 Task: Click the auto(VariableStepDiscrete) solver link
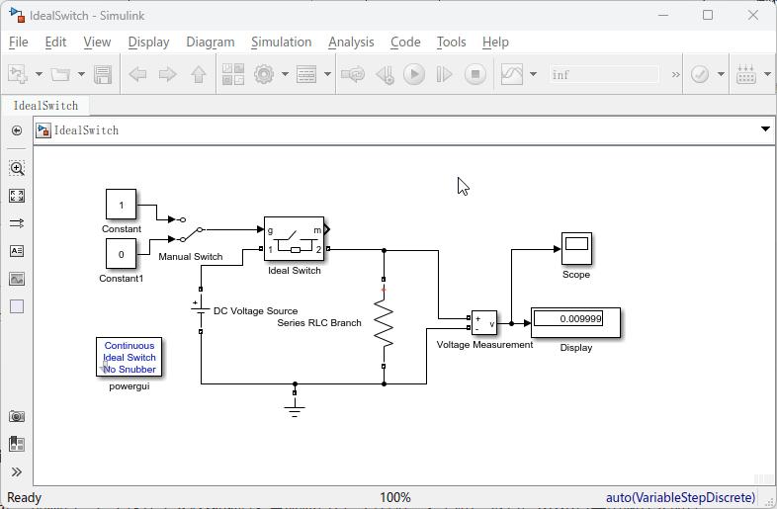(680, 497)
